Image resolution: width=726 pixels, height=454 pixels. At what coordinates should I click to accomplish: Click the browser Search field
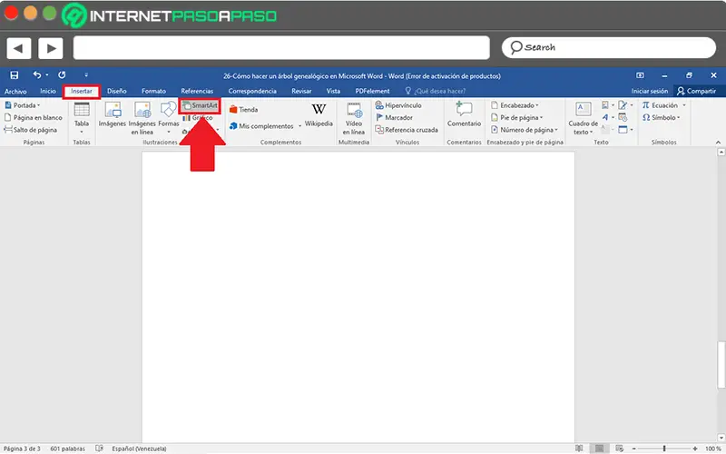coord(608,47)
